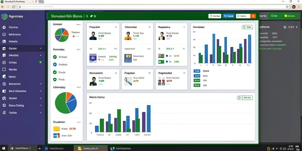Expand the Rereial sidebar chevron

click(x=40, y=98)
